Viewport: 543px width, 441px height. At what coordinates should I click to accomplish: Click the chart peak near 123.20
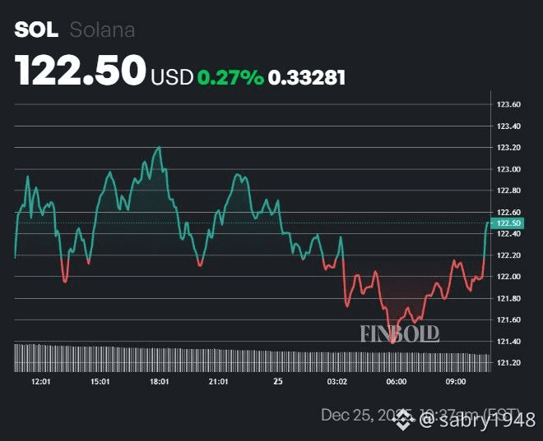pos(160,147)
